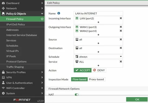
Task: Click the Fortinet logo
Action: click(x=22, y=100)
